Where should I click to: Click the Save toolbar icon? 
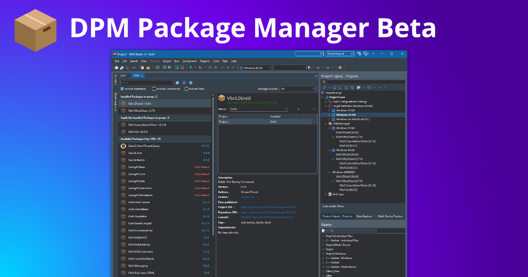(158, 67)
